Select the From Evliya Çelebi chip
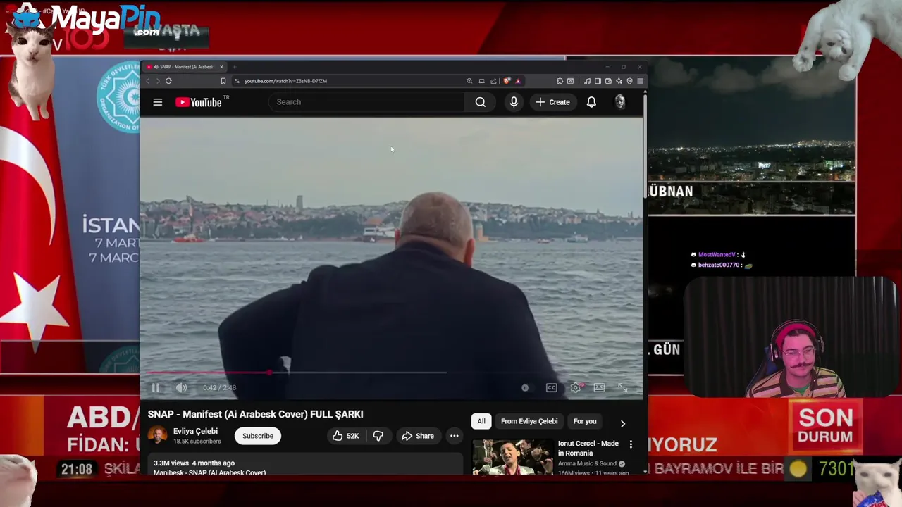Image resolution: width=902 pixels, height=507 pixels. pyautogui.click(x=529, y=421)
